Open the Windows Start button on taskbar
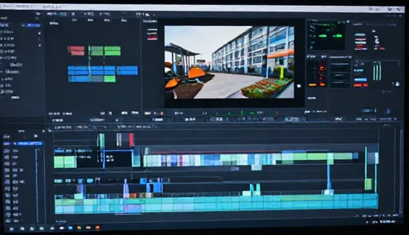Screen dimensions: 409x235 pos(12,229)
